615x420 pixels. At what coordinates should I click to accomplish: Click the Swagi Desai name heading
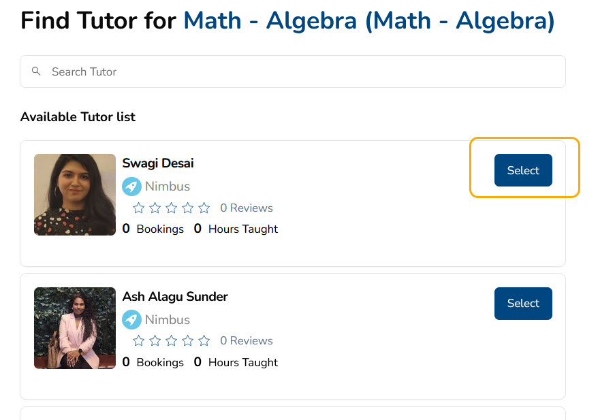click(158, 163)
